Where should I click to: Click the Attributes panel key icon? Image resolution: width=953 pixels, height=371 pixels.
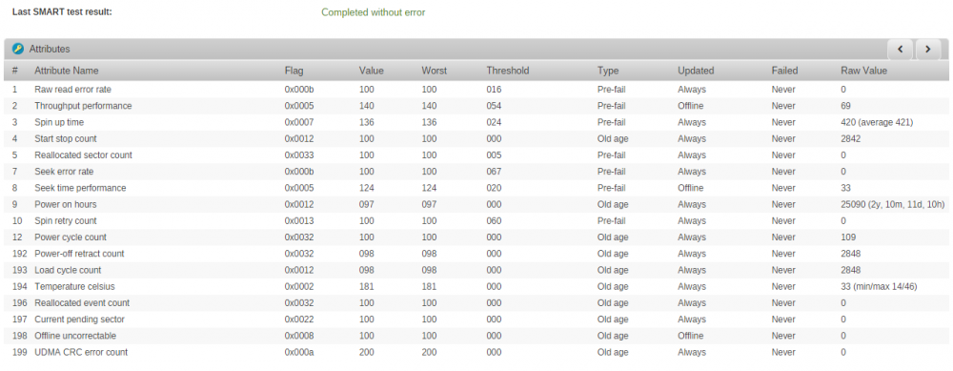pyautogui.click(x=17, y=49)
